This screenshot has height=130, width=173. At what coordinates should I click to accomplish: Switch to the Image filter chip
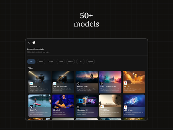pyautogui.click(x=51, y=62)
